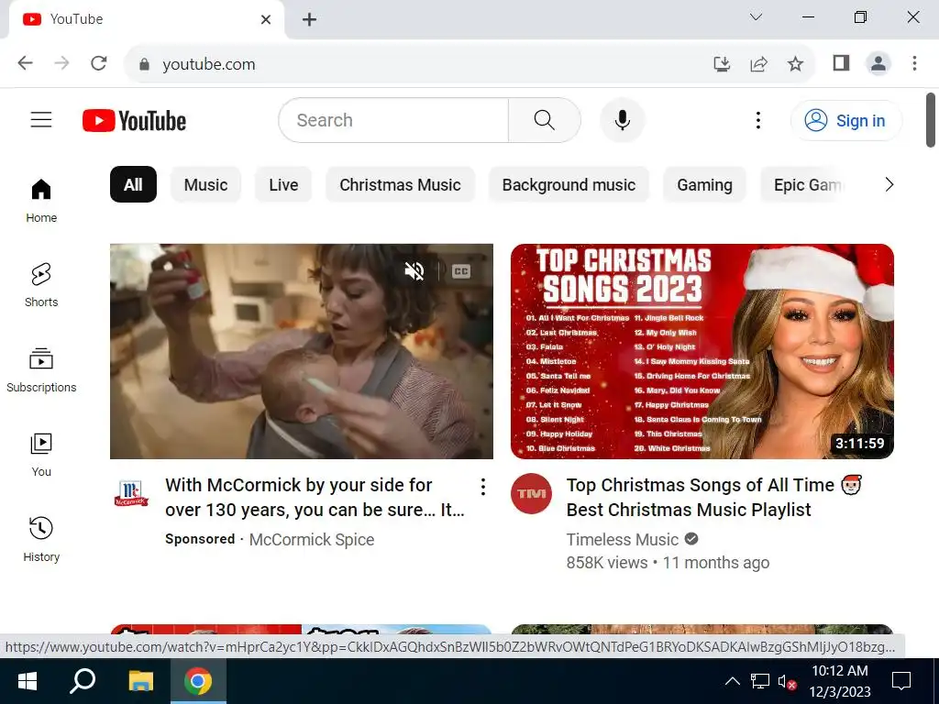The width and height of the screenshot is (939, 704).
Task: Select the Live filter chip
Action: [283, 184]
